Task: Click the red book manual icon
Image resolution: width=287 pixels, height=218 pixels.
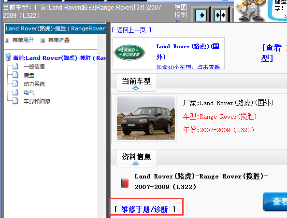Action: coord(125,183)
